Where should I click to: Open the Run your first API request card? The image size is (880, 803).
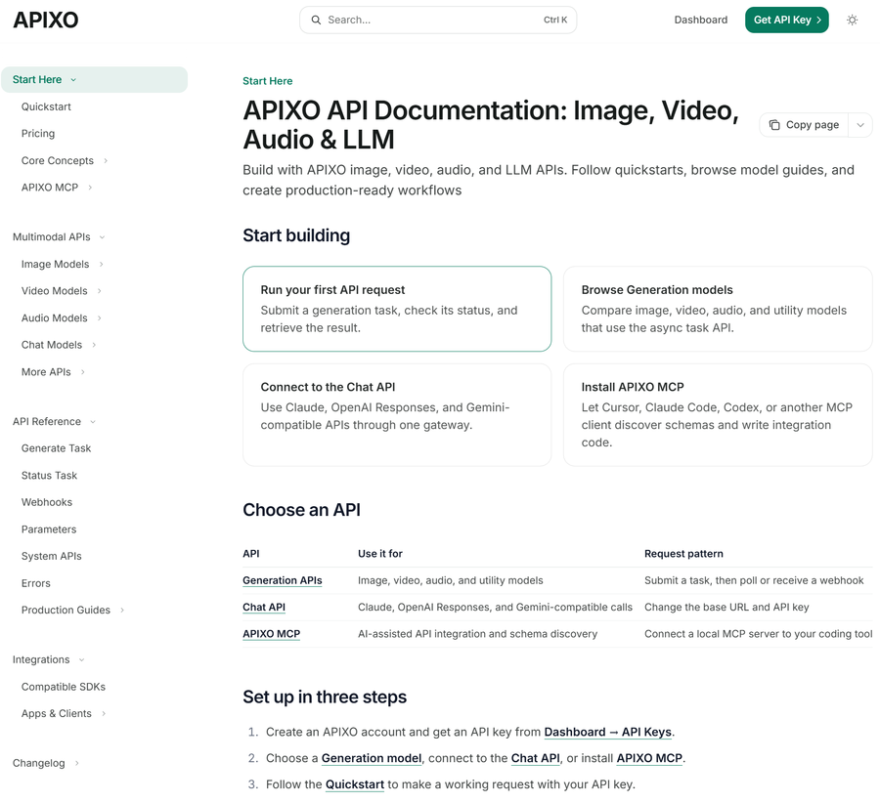pyautogui.click(x=397, y=309)
